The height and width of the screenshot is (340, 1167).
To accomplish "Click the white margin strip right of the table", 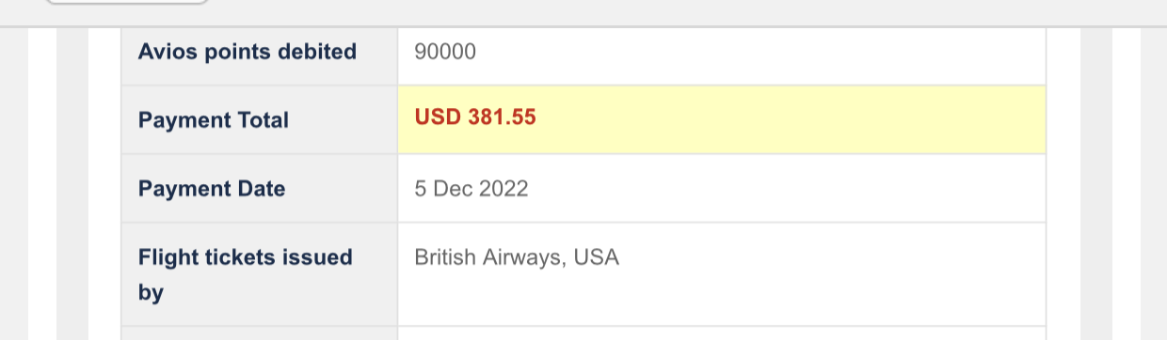I will click(x=1127, y=184).
